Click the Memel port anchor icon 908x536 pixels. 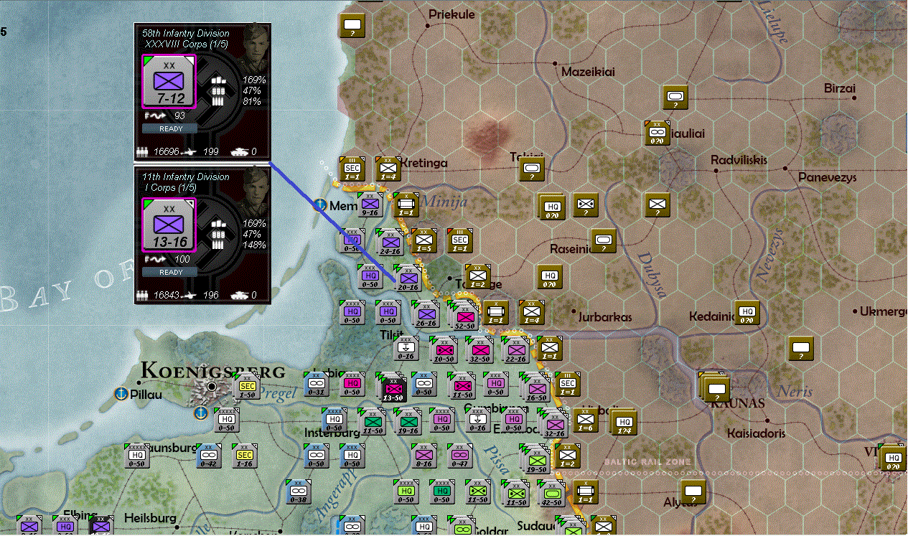click(x=319, y=205)
